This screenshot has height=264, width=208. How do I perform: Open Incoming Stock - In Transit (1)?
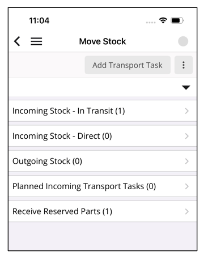tap(103, 111)
